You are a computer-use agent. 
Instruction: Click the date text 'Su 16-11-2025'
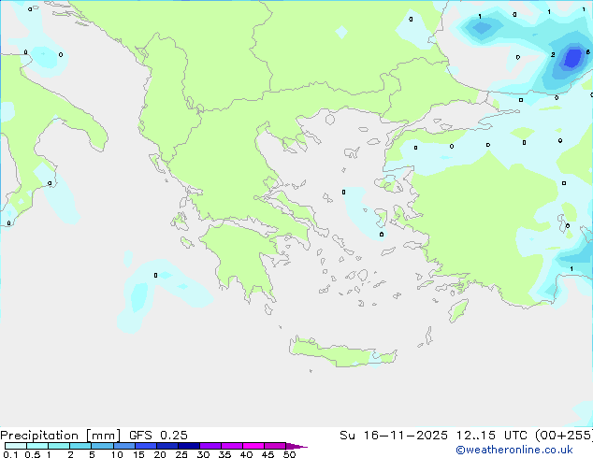[x=394, y=436]
